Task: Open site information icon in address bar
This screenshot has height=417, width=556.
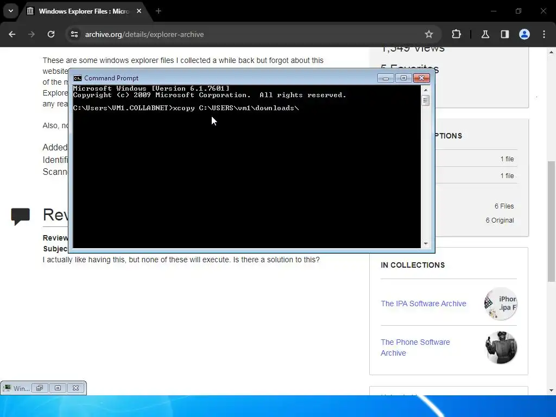Action: [x=74, y=34]
